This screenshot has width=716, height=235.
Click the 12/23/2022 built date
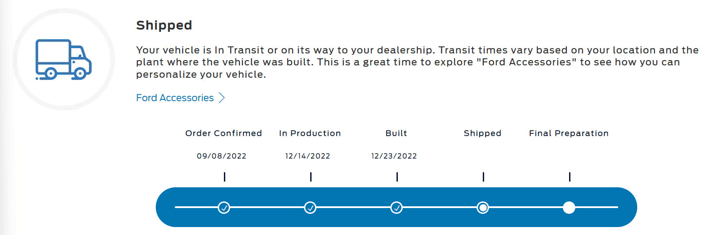394,156
